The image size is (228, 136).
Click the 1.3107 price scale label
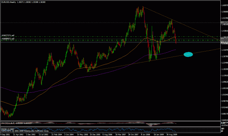click(225, 50)
